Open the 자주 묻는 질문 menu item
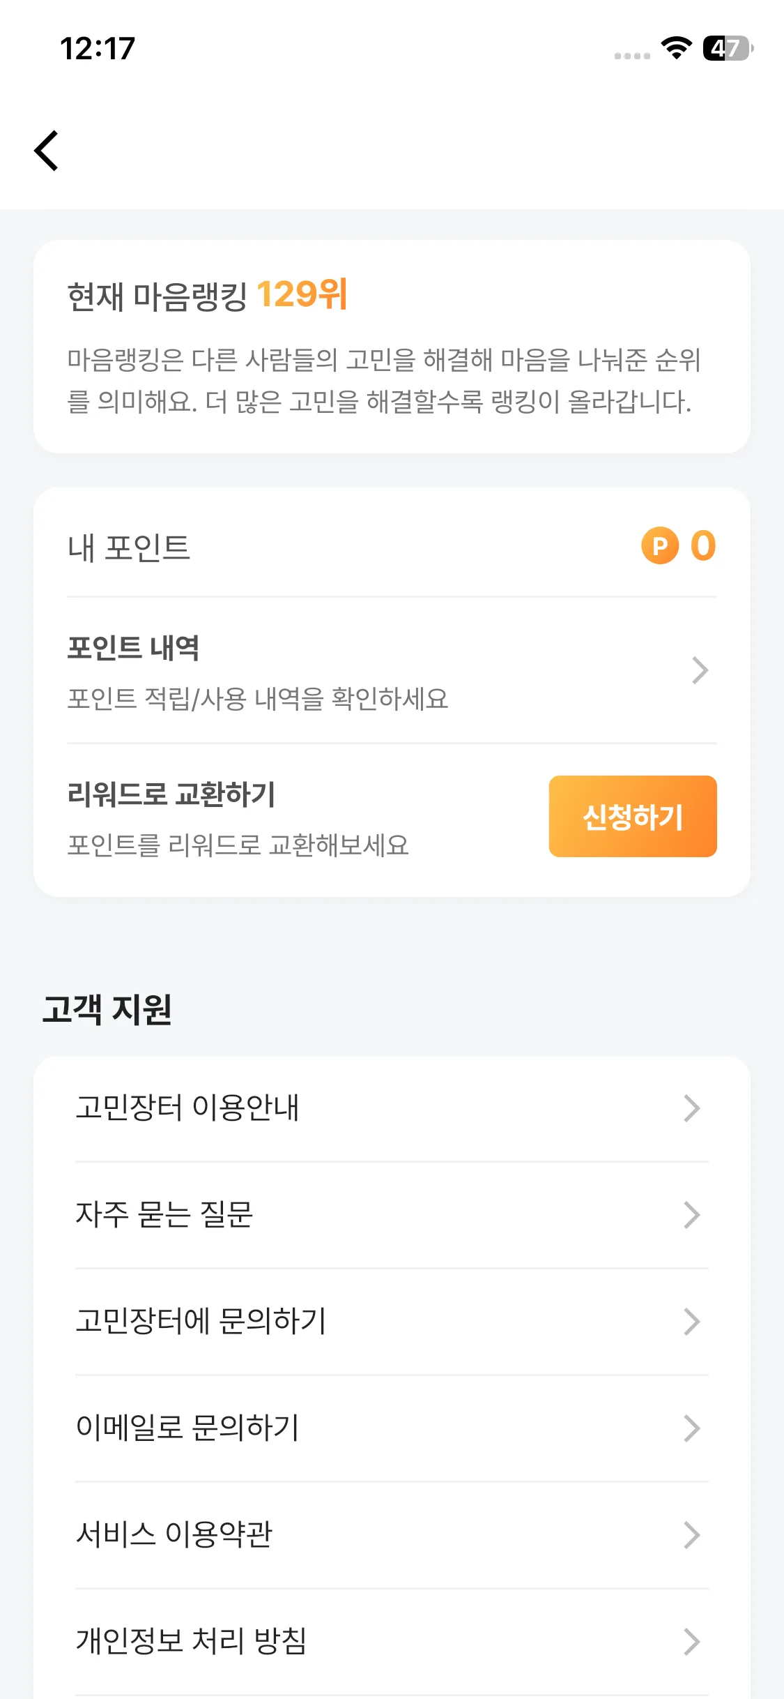784x1699 pixels. (x=164, y=1215)
